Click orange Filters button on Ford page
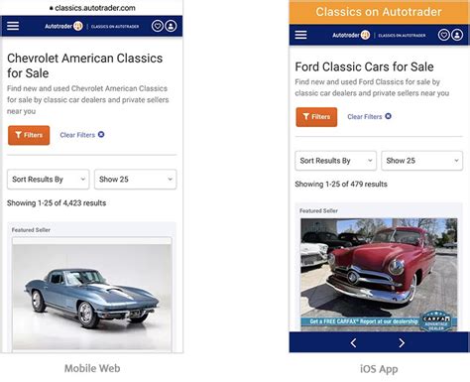This screenshot has width=470, height=382. pos(316,117)
